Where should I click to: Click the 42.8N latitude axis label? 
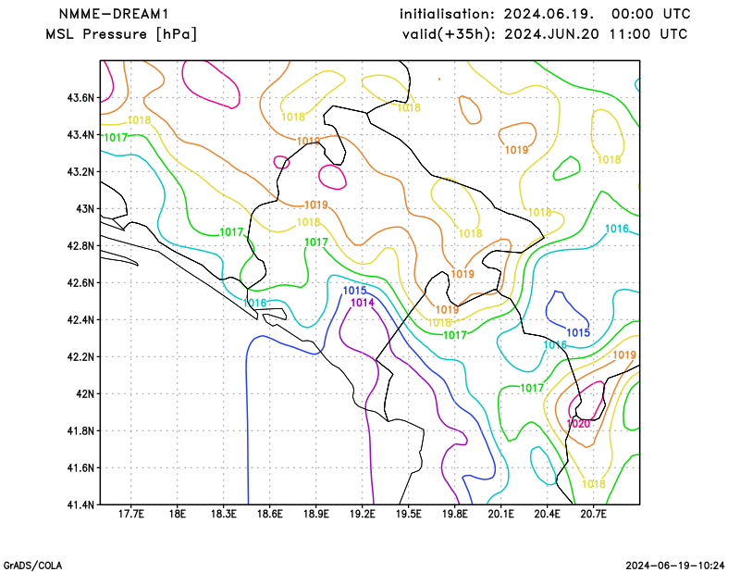tap(80, 245)
